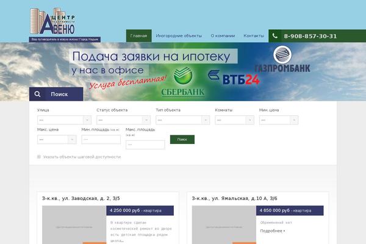Click the Макс. площадь input field

tap(145, 145)
